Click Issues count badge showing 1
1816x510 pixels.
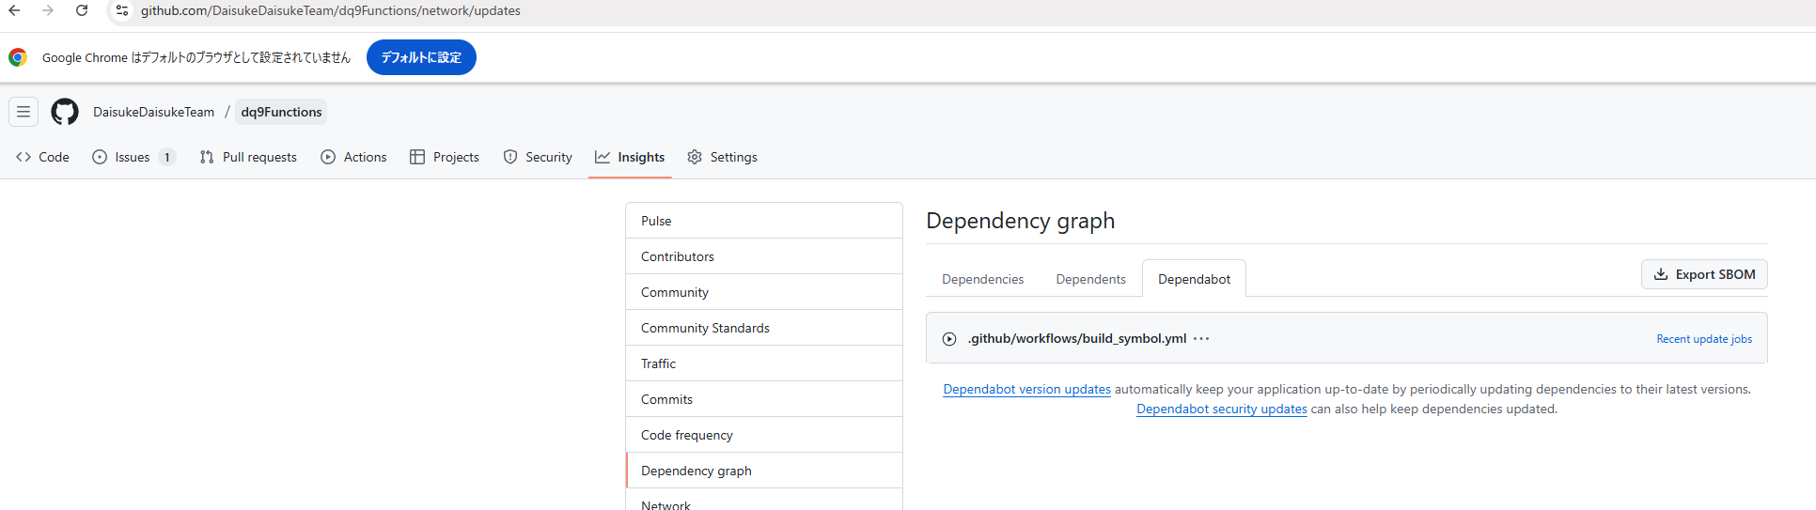167,157
